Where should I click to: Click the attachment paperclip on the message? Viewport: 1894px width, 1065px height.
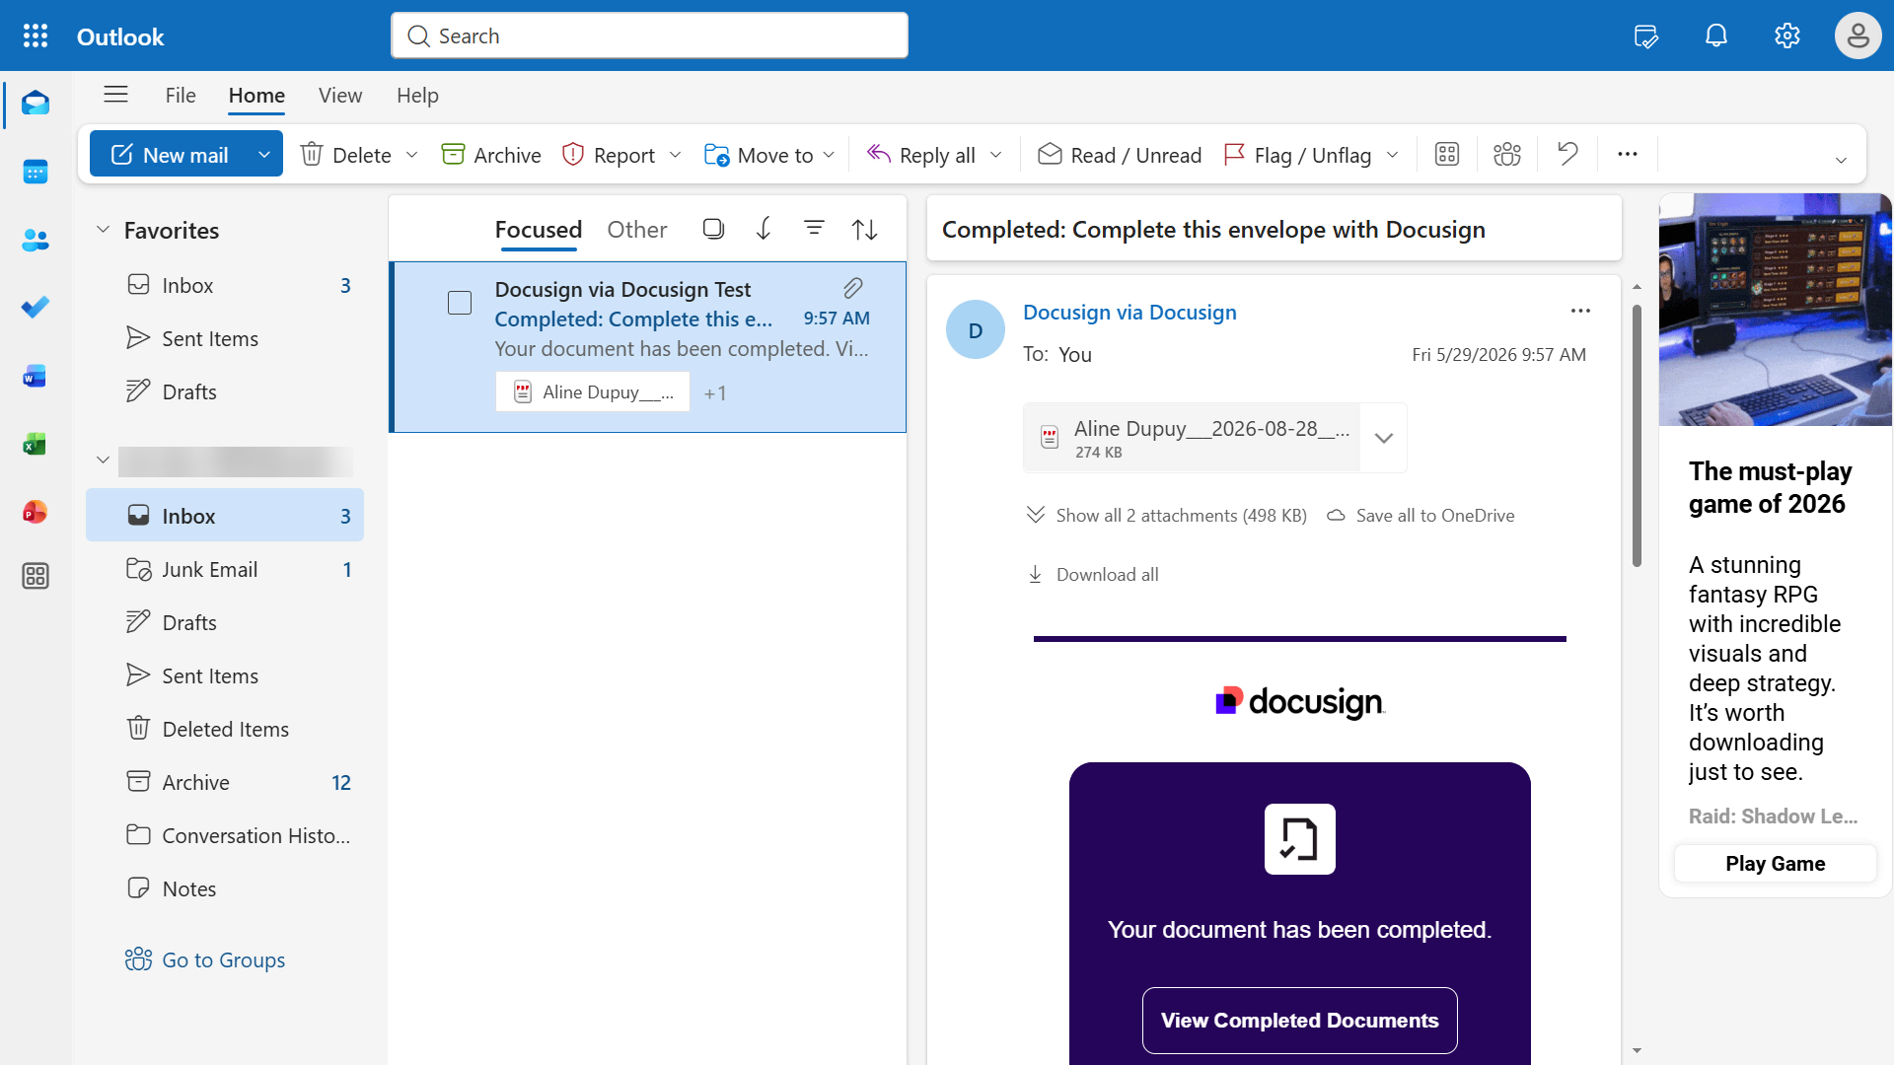click(853, 288)
